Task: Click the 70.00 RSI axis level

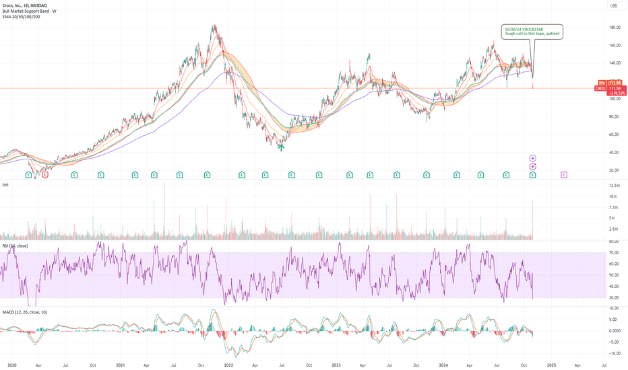Action: pyautogui.click(x=614, y=252)
